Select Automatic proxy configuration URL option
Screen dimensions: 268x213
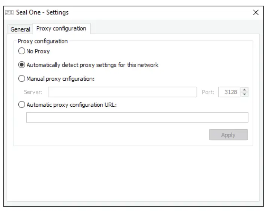pyautogui.click(x=22, y=105)
